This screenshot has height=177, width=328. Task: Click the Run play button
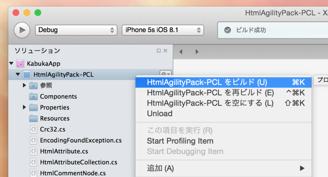pyautogui.click(x=22, y=30)
